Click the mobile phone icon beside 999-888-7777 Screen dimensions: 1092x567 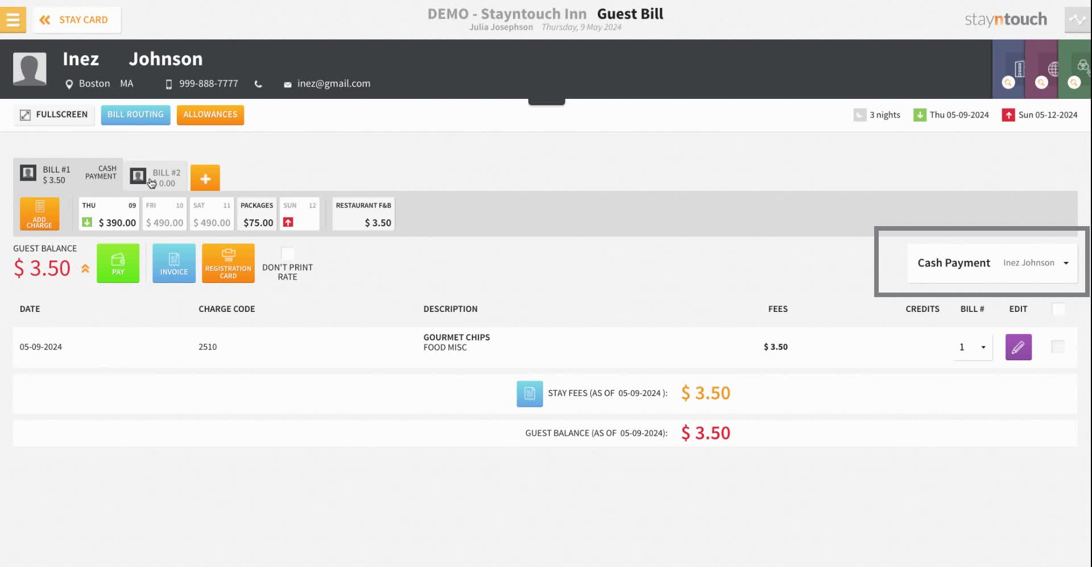[168, 84]
